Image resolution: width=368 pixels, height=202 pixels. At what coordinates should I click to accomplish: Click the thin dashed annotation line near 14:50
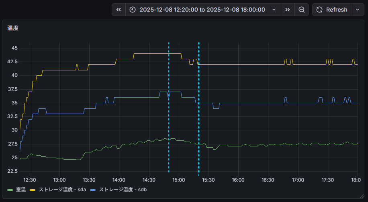click(169, 108)
